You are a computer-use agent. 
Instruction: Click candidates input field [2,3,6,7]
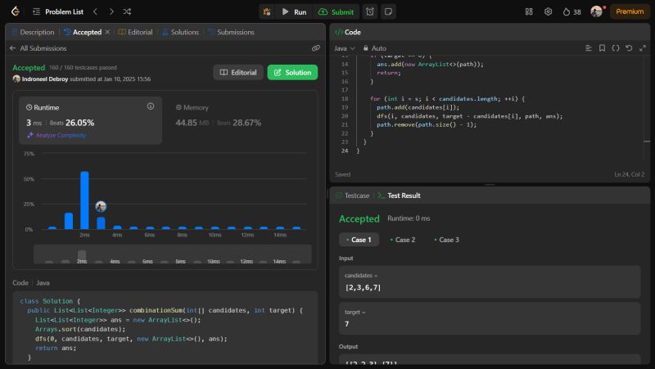coord(490,281)
